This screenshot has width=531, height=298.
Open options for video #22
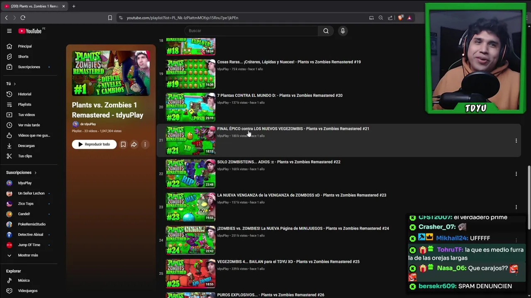click(516, 174)
